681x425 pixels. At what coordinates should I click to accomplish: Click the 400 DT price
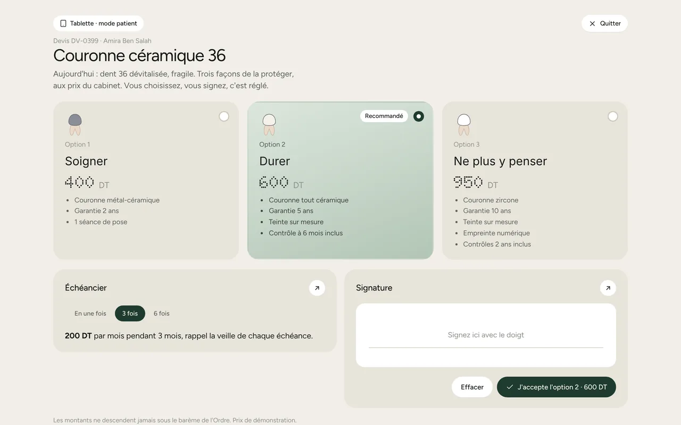pos(87,183)
